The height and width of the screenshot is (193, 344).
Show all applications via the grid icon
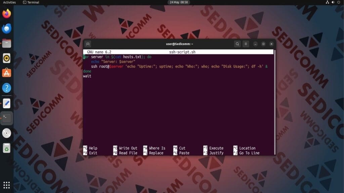(x=6, y=185)
